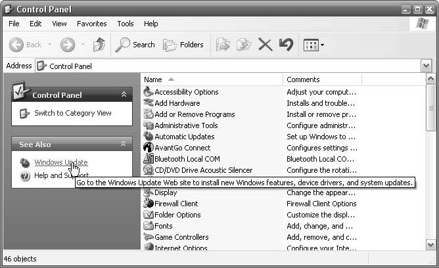Screen dimensions: 439x268
Task: Click the Undo toolbar icon
Action: (x=285, y=45)
